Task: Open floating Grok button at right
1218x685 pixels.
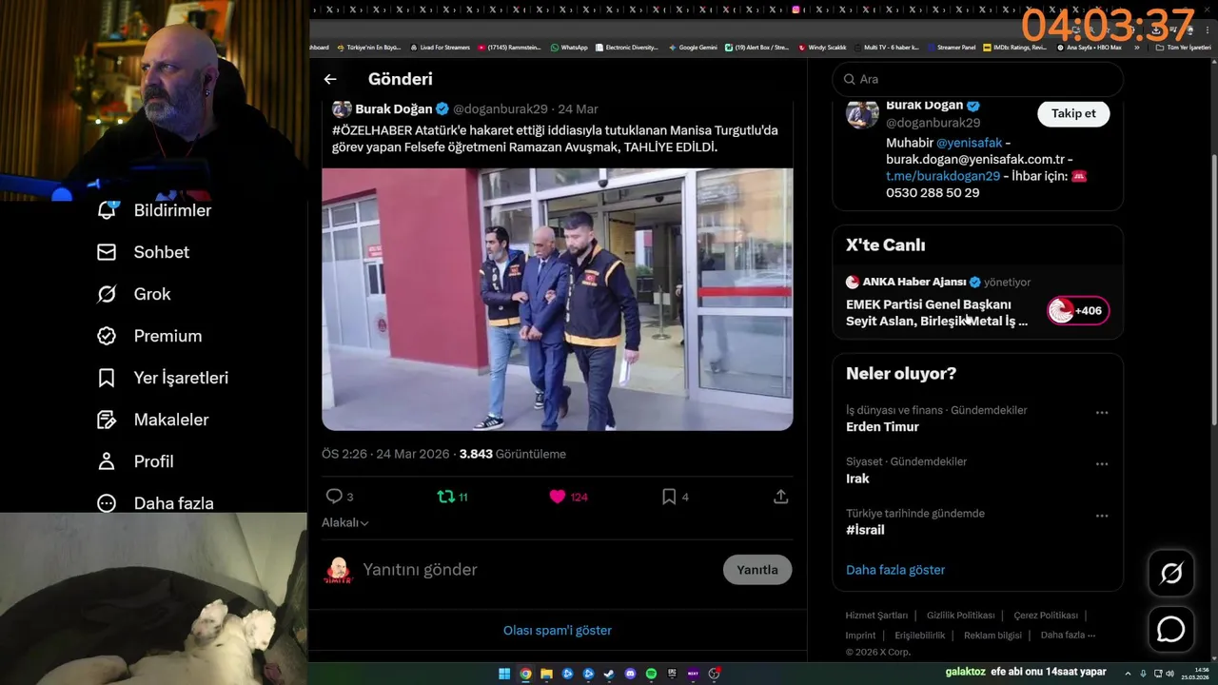Action: pyautogui.click(x=1171, y=573)
